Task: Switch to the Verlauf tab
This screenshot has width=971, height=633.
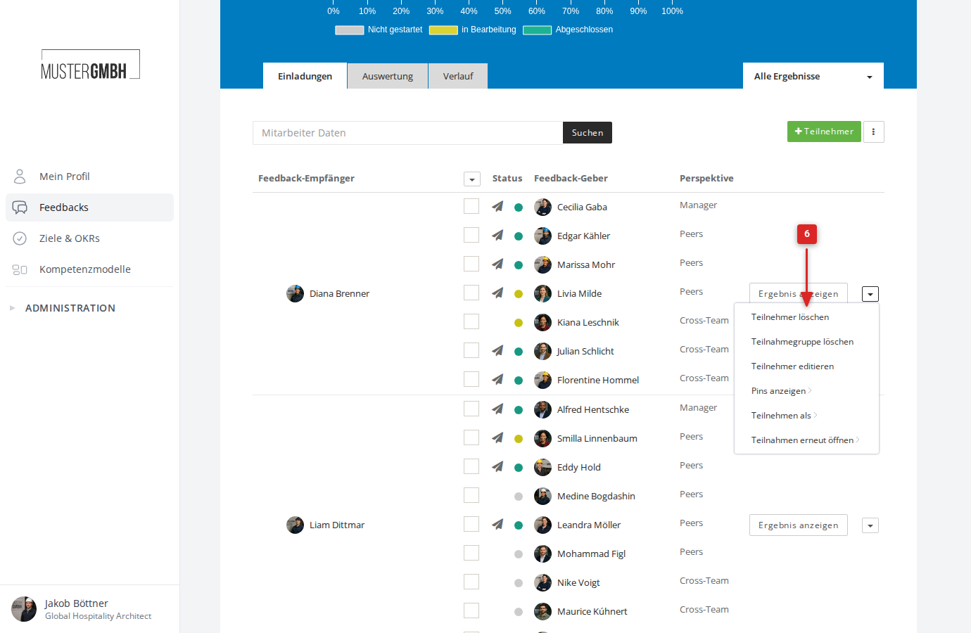Action: coord(458,76)
